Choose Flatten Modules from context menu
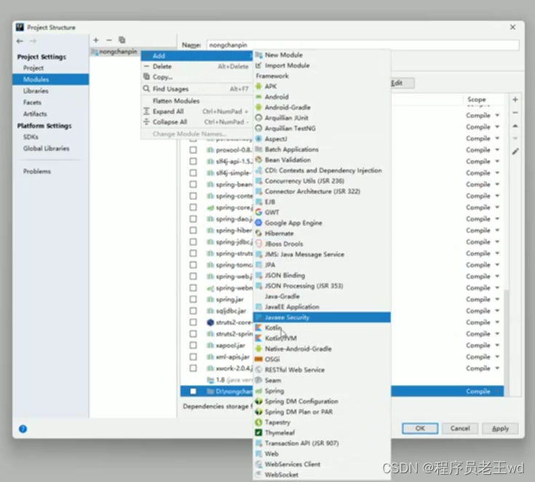Image resolution: width=535 pixels, height=482 pixels. pyautogui.click(x=197, y=101)
